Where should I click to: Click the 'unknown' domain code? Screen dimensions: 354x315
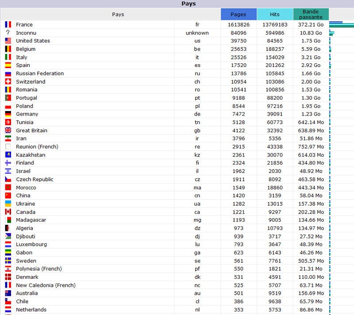coord(197,33)
